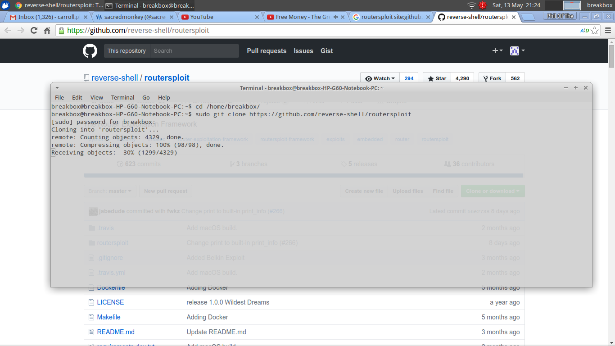Image resolution: width=615 pixels, height=346 pixels.
Task: Click the LICENSE file icon
Action: (x=91, y=302)
